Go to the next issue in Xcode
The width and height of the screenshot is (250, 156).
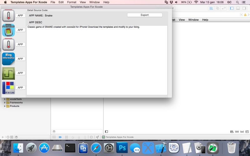[x=248, y=15]
